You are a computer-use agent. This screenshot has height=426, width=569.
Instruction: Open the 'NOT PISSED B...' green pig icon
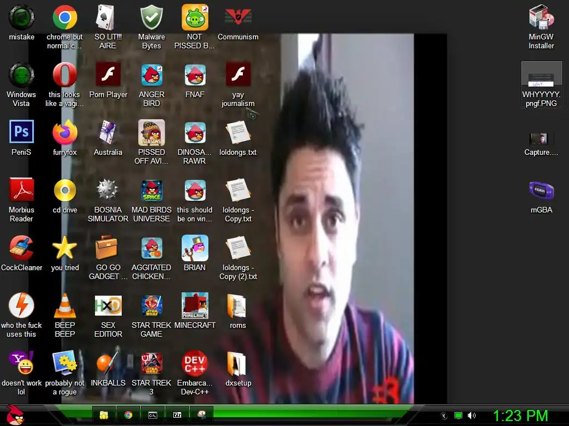(195, 17)
